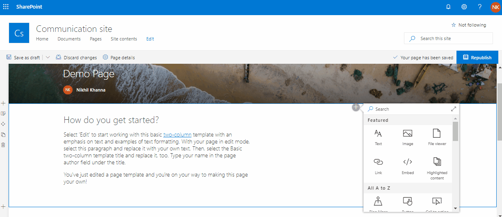Click the two-column hyperlink
The height and width of the screenshot is (217, 502).
(177, 134)
